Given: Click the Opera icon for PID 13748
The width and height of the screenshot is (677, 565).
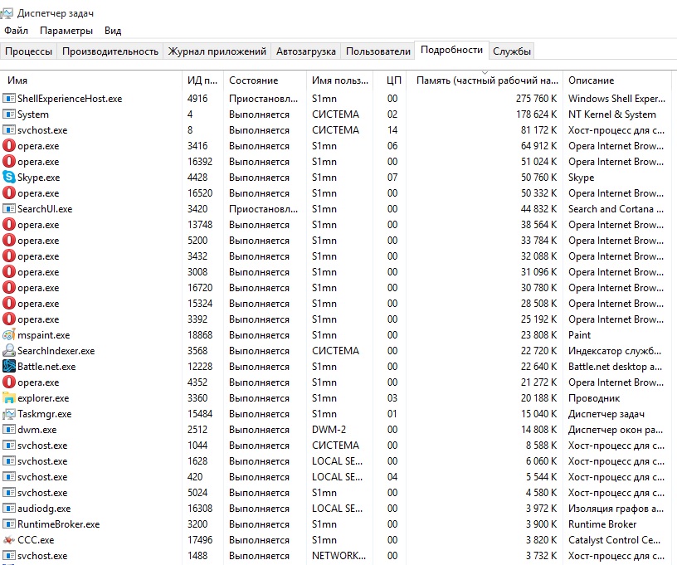Looking at the screenshot, I should [8, 225].
